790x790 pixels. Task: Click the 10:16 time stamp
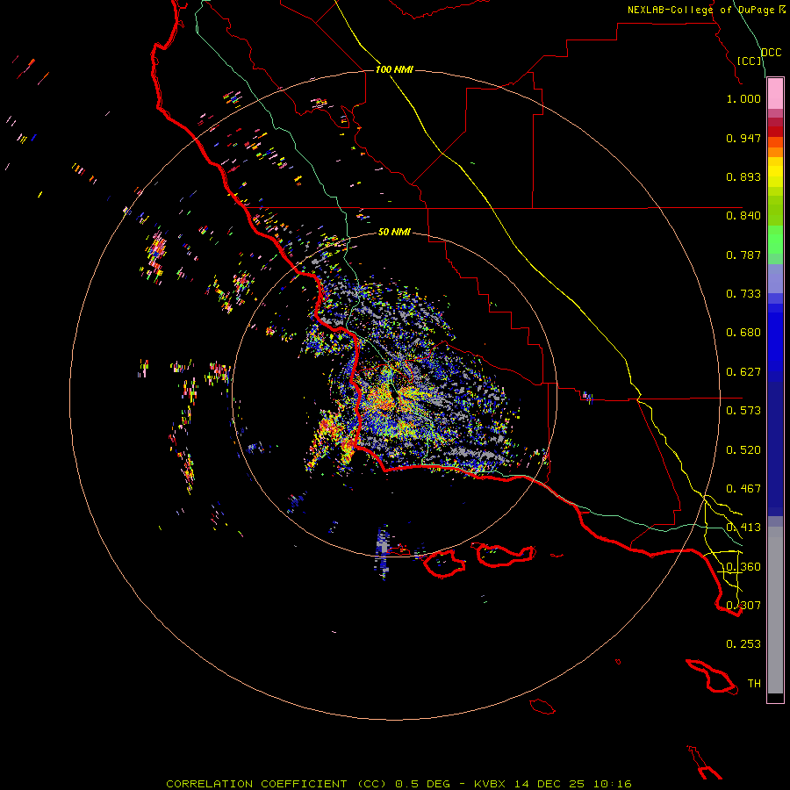point(613,784)
